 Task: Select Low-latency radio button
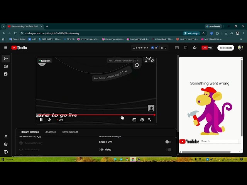[x=21, y=150]
